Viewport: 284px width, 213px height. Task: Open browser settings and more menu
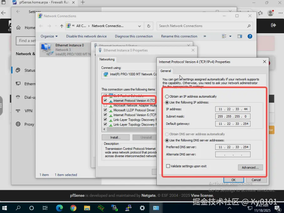coord(280,13)
